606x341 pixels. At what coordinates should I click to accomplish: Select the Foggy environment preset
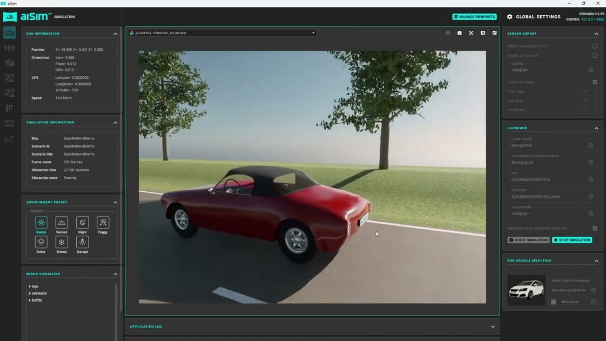[103, 222]
